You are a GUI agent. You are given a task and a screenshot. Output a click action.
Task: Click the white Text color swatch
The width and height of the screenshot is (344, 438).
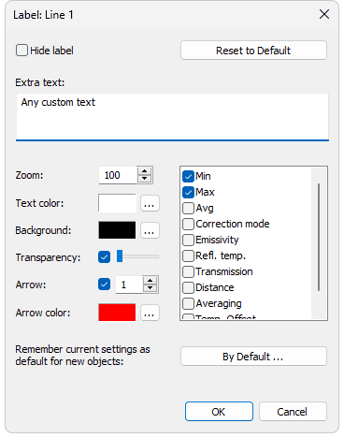tap(117, 203)
